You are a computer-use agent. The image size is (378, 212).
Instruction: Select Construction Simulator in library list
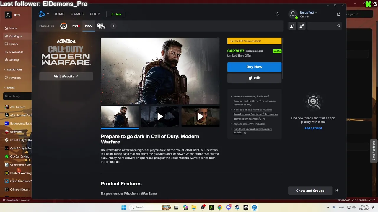click(18, 165)
